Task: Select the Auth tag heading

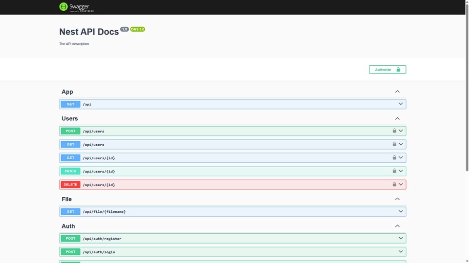Action: [x=68, y=226]
